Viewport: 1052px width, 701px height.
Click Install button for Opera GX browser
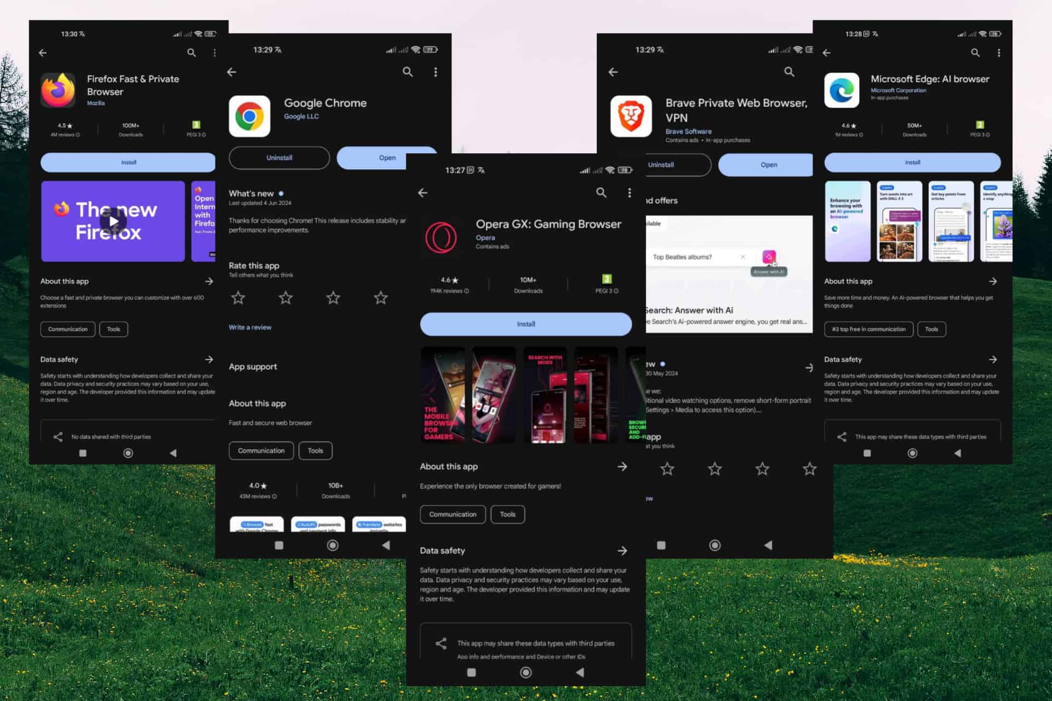[526, 324]
